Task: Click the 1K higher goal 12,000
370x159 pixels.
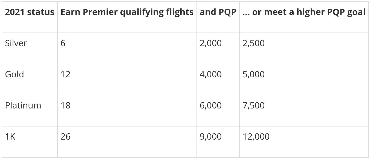Action: point(256,137)
